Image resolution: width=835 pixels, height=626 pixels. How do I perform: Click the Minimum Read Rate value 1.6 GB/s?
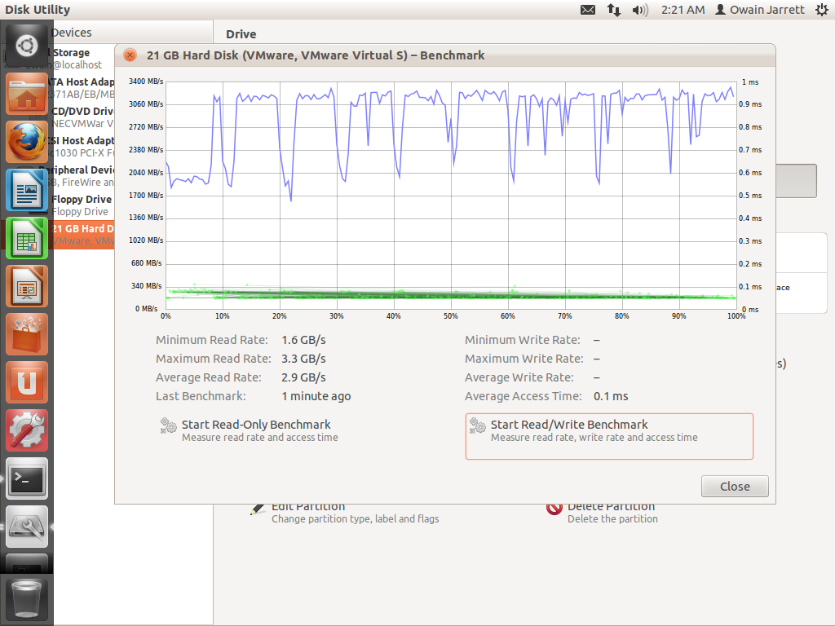pos(303,340)
